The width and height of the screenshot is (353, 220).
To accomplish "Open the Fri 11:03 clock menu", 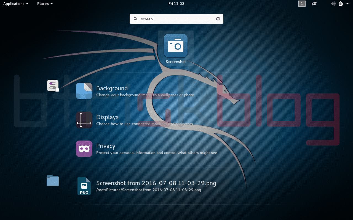I will click(176, 4).
